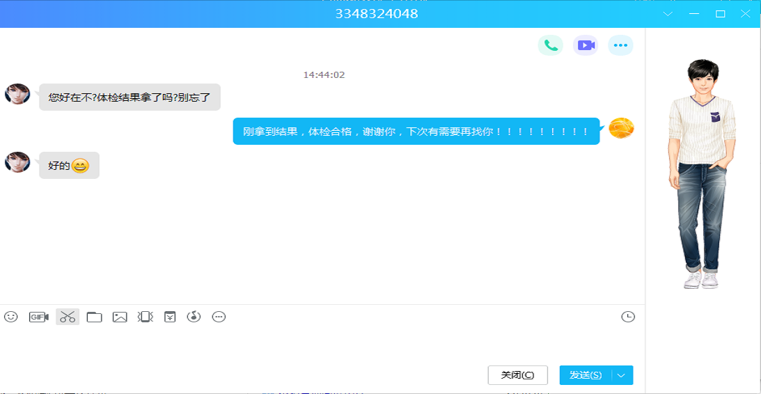Click the contact avatar beside 好的 message
Screen dimensions: 761x394
click(17, 162)
